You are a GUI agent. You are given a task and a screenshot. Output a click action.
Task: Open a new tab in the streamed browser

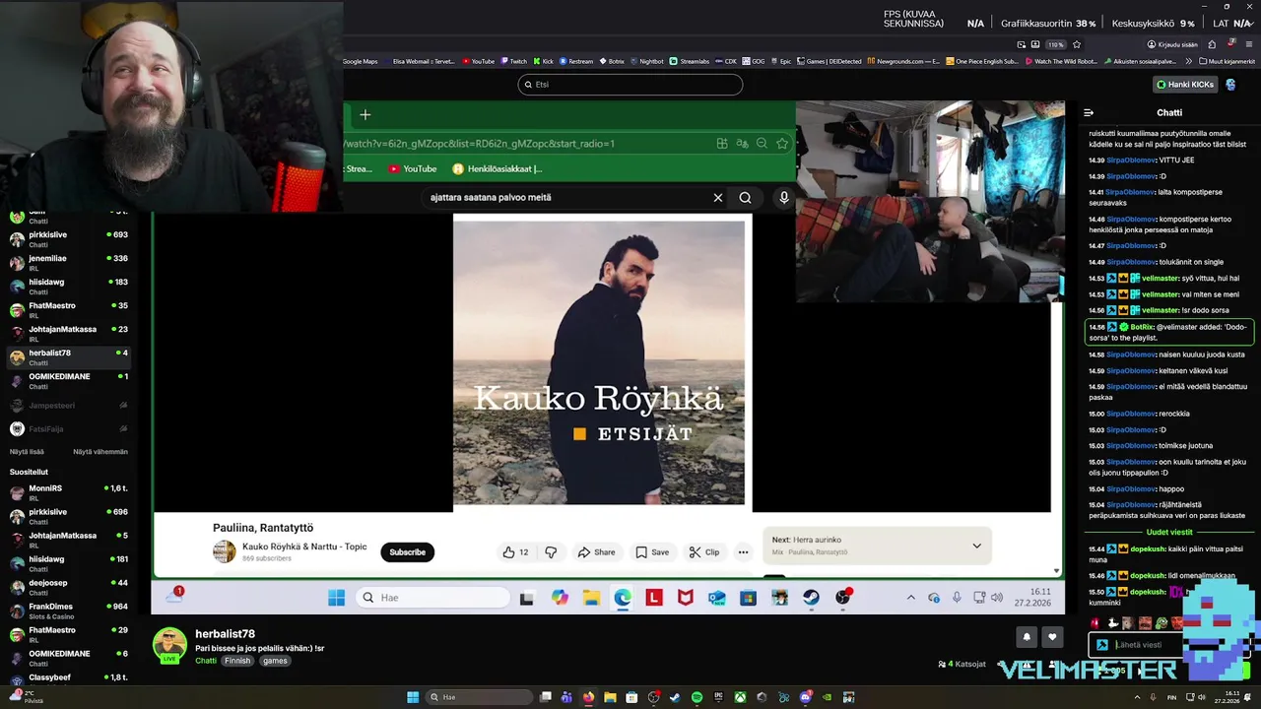pyautogui.click(x=365, y=115)
